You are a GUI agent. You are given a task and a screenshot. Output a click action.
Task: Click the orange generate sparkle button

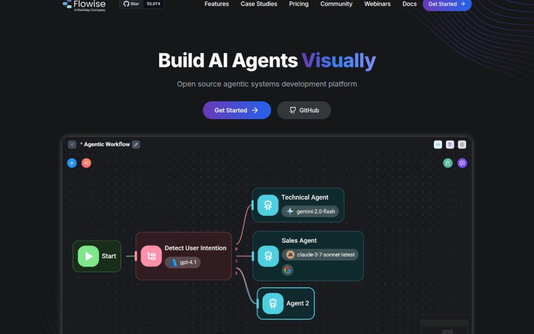click(x=86, y=163)
